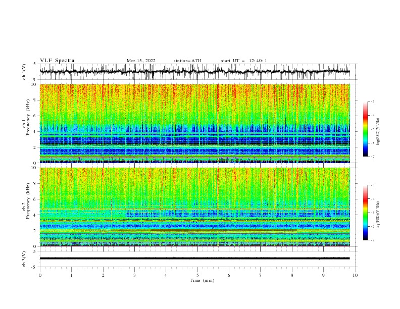400x309 pixels.
Task: Click the upper color bar log(PSD) label
Action: [378, 132]
